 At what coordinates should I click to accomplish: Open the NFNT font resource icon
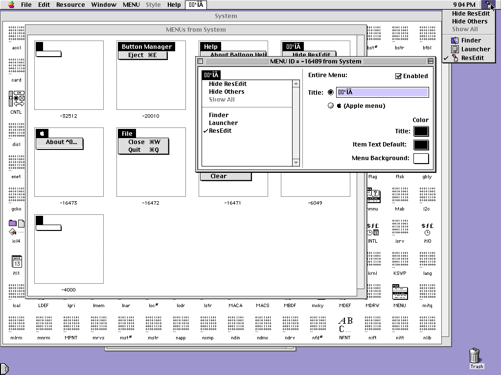(x=345, y=325)
